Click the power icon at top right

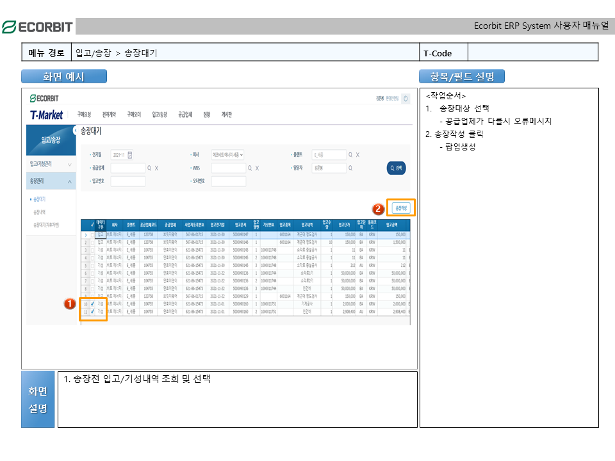pos(406,99)
